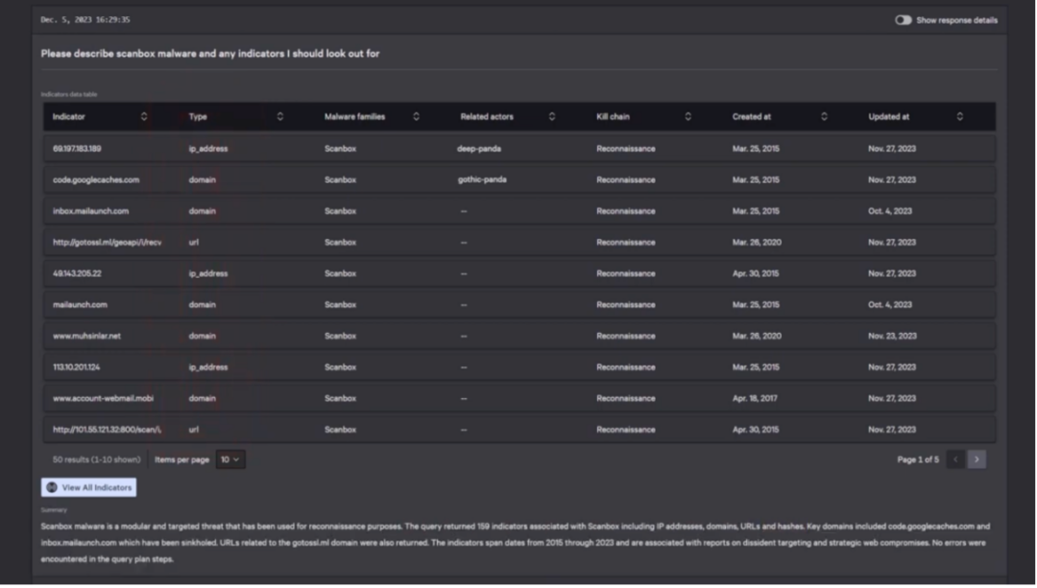Click Reconnaissance in the www.muhsinlar.net row

pyautogui.click(x=626, y=337)
